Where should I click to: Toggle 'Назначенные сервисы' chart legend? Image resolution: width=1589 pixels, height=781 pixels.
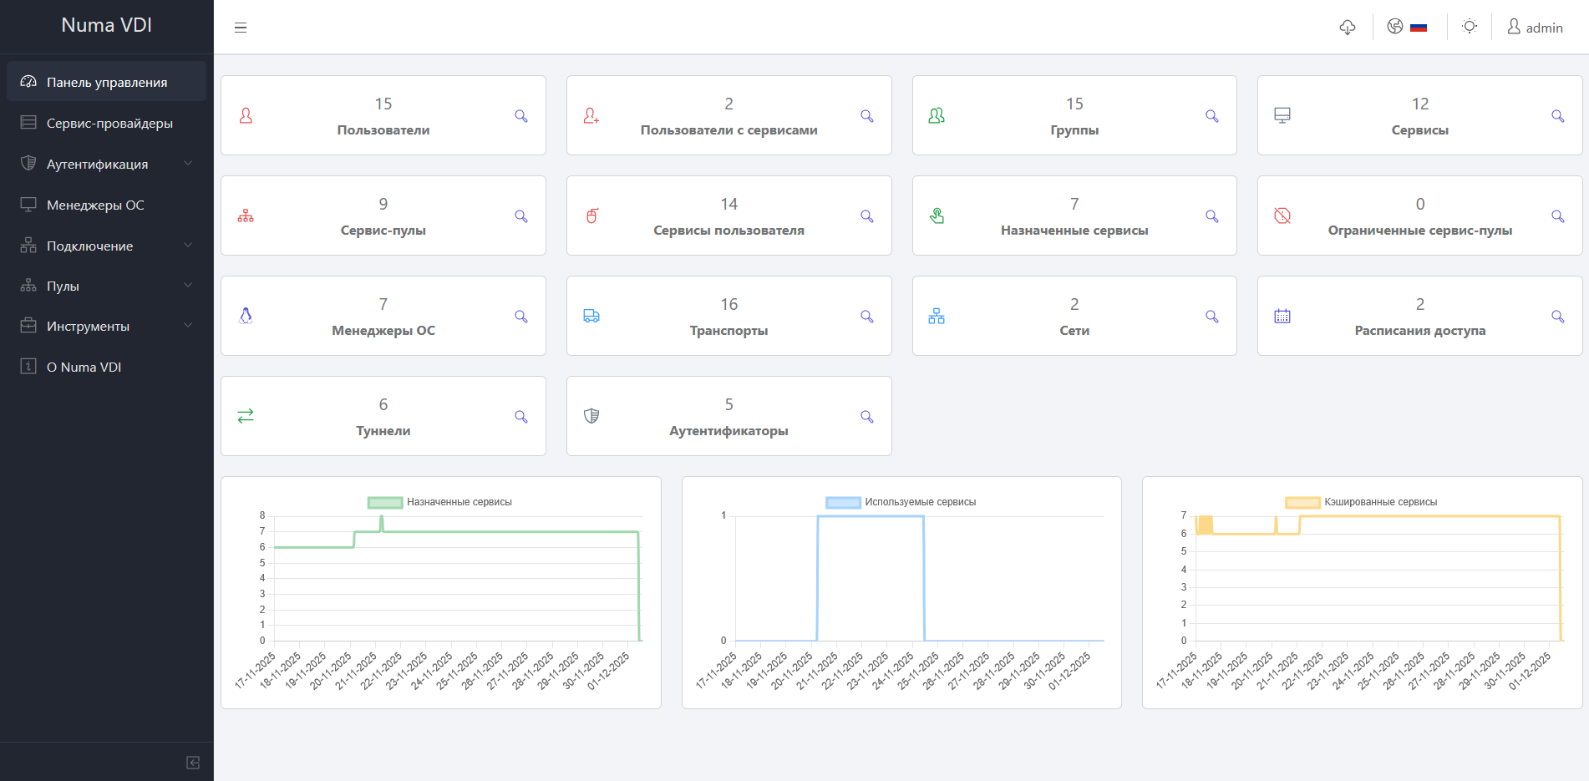(x=440, y=502)
